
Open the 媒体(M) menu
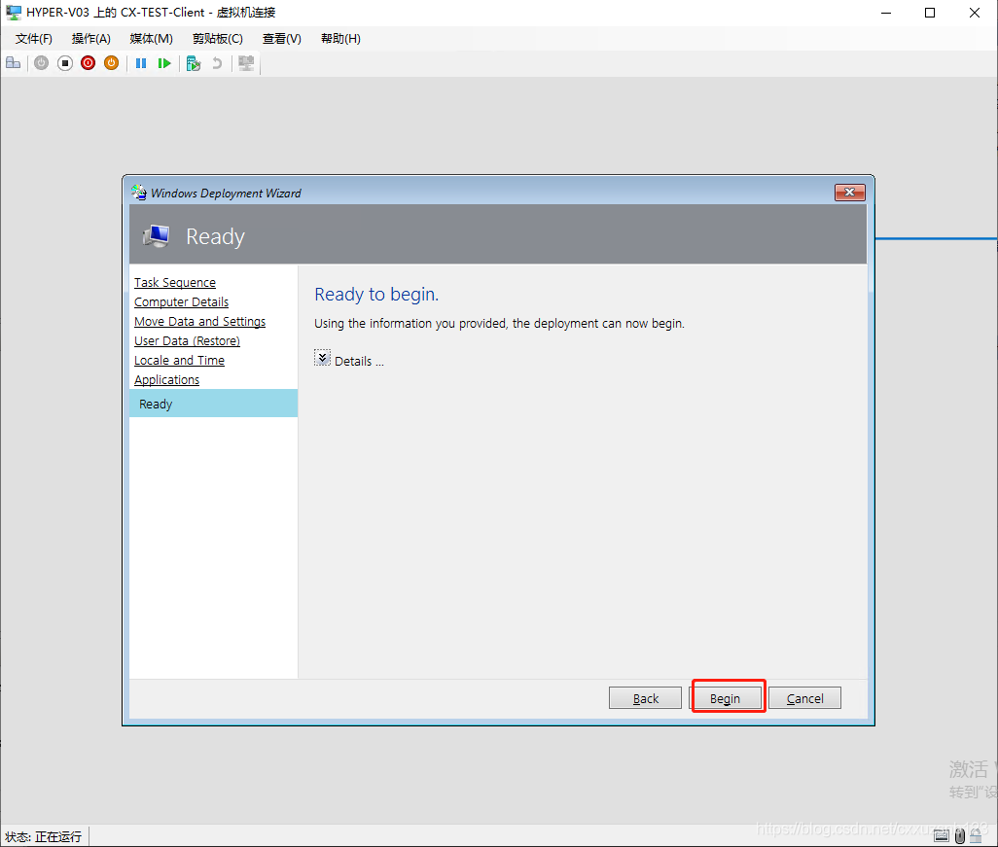152,39
